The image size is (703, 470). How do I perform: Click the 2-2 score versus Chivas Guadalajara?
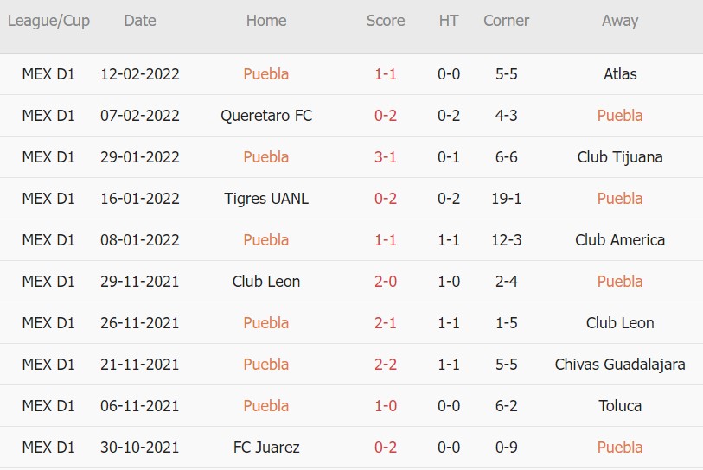click(385, 365)
